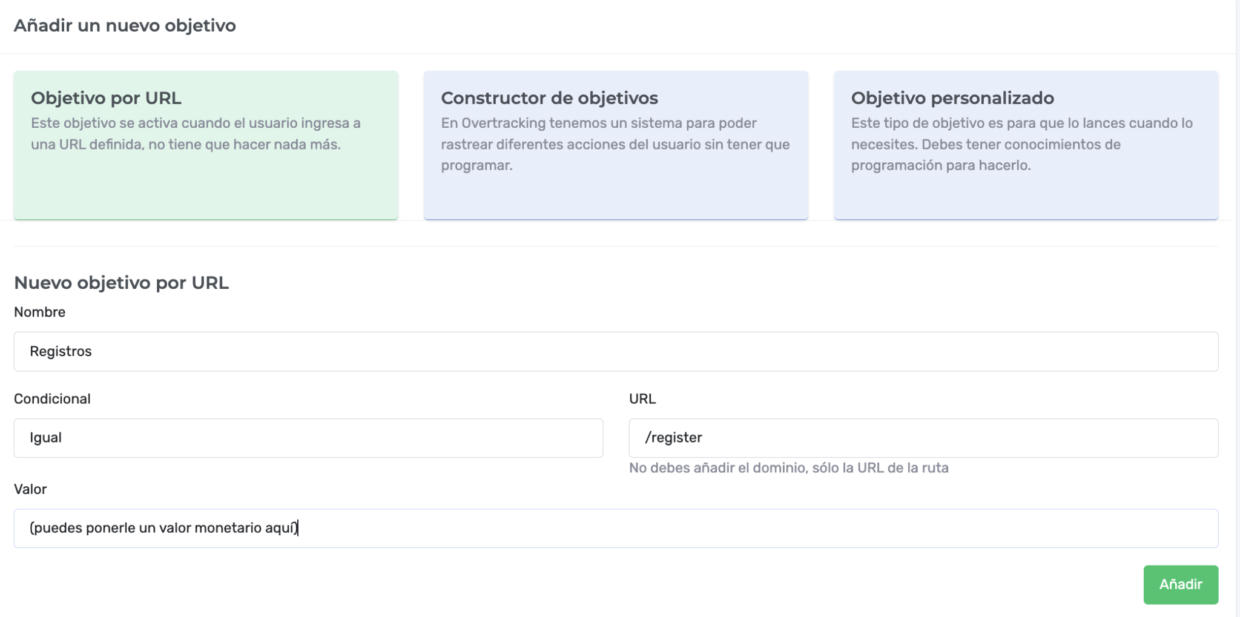Select the Objetivo por URL card
This screenshot has width=1240, height=617.
click(206, 145)
